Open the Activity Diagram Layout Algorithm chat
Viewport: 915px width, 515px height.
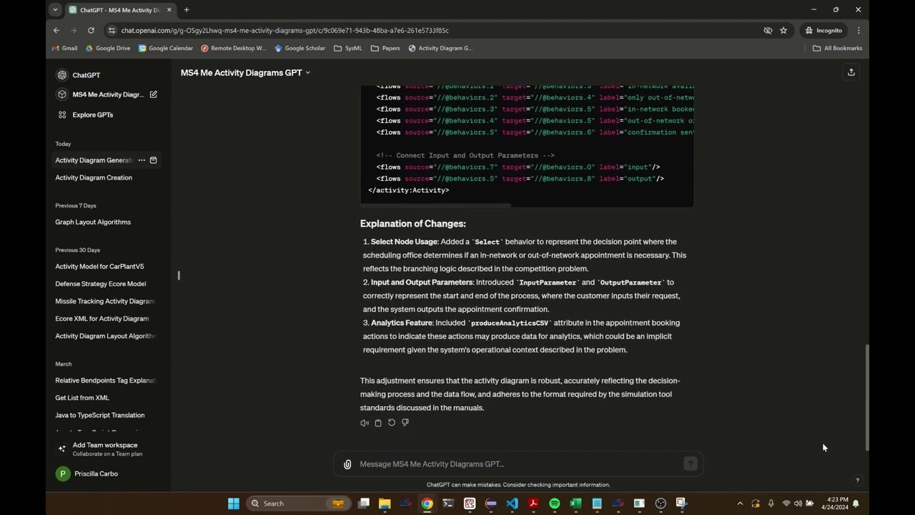coord(105,336)
